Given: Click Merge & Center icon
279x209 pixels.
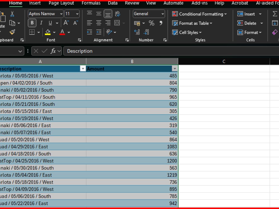Looking at the screenshot, I should click(x=117, y=23).
